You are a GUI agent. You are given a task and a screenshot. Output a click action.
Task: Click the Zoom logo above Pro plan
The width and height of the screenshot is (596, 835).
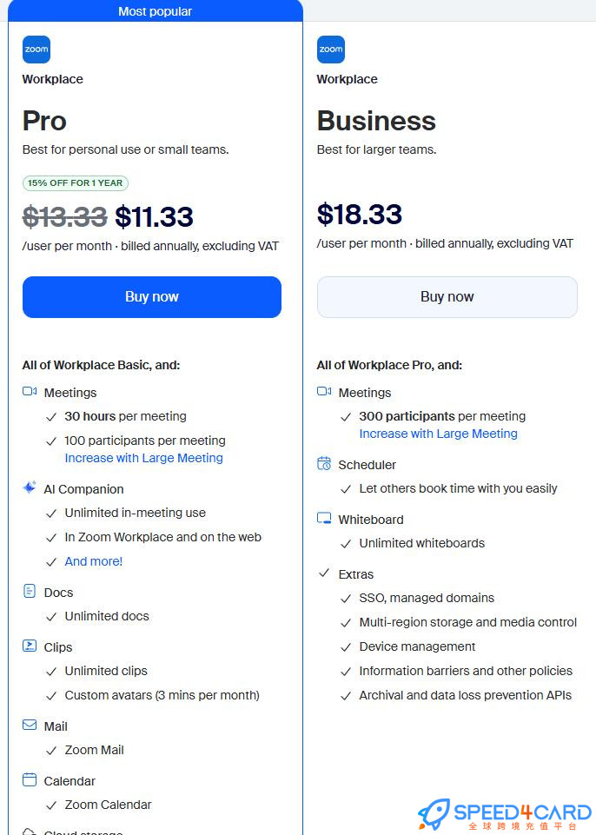[36, 50]
